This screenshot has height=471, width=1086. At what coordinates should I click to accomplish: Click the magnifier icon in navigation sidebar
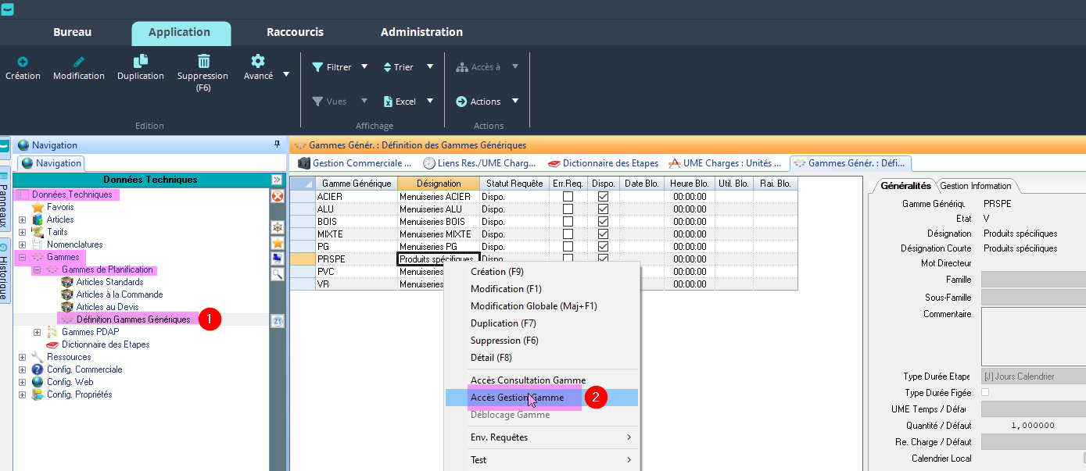(277, 274)
